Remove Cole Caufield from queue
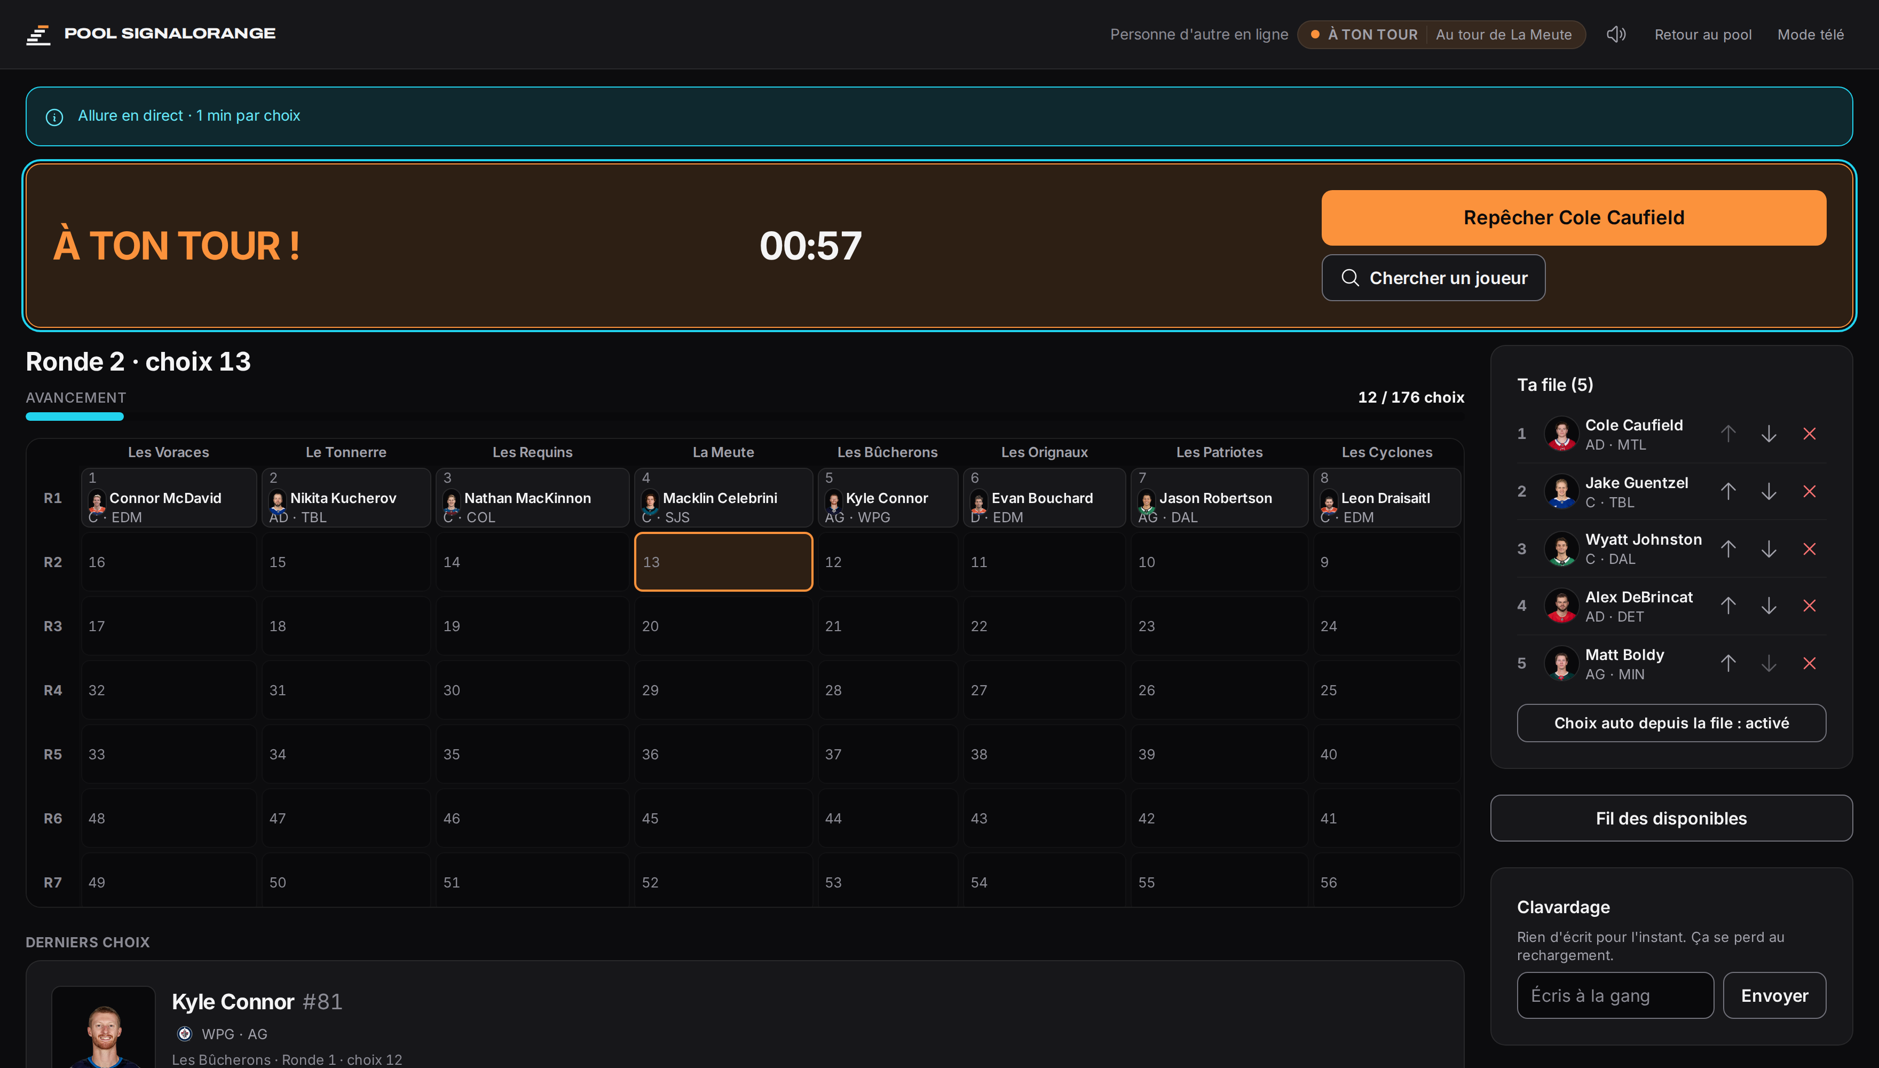The height and width of the screenshot is (1068, 1879). tap(1810, 434)
